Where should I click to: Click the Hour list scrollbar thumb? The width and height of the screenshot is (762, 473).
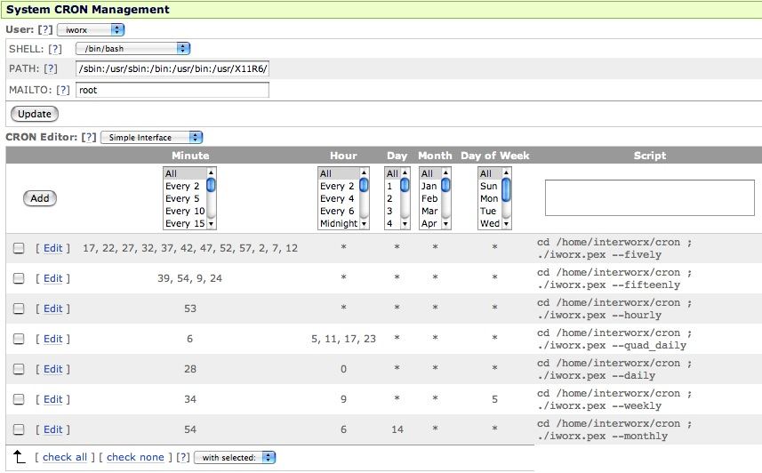[364, 186]
